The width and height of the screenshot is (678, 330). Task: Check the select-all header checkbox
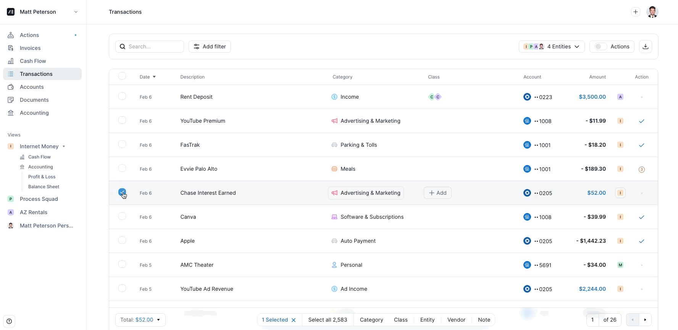pyautogui.click(x=122, y=76)
